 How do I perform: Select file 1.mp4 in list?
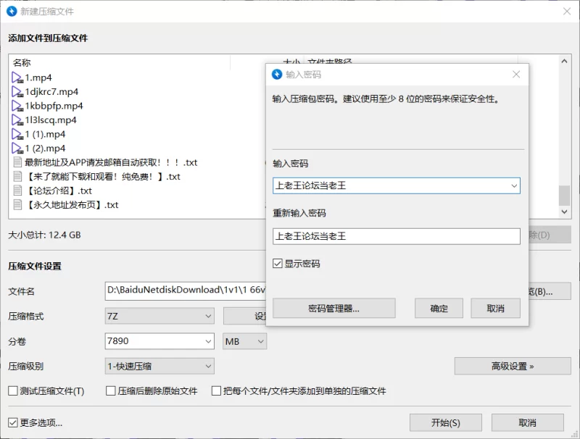(x=38, y=78)
